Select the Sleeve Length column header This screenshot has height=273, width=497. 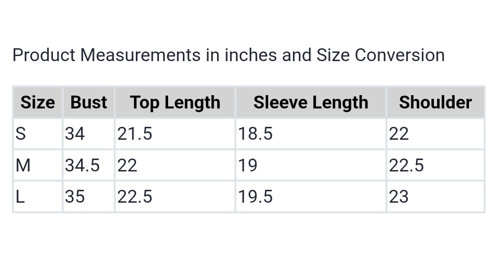point(310,102)
